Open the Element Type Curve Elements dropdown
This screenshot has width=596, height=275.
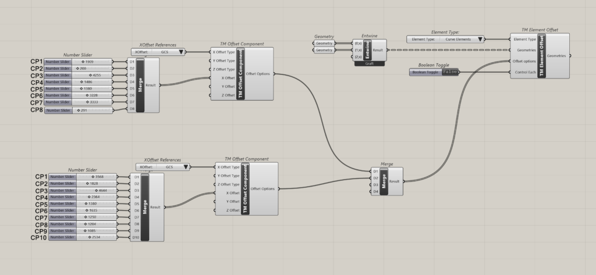[480, 40]
